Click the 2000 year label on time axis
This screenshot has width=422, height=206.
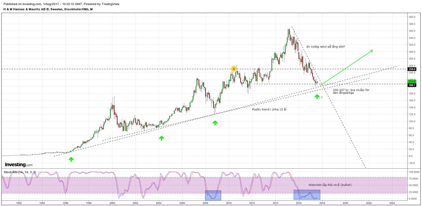(112, 203)
